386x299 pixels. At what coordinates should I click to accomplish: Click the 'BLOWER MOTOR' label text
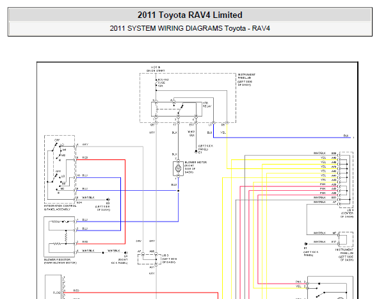(x=196, y=163)
